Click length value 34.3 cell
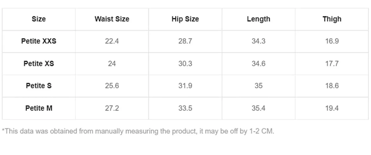 pos(259,41)
